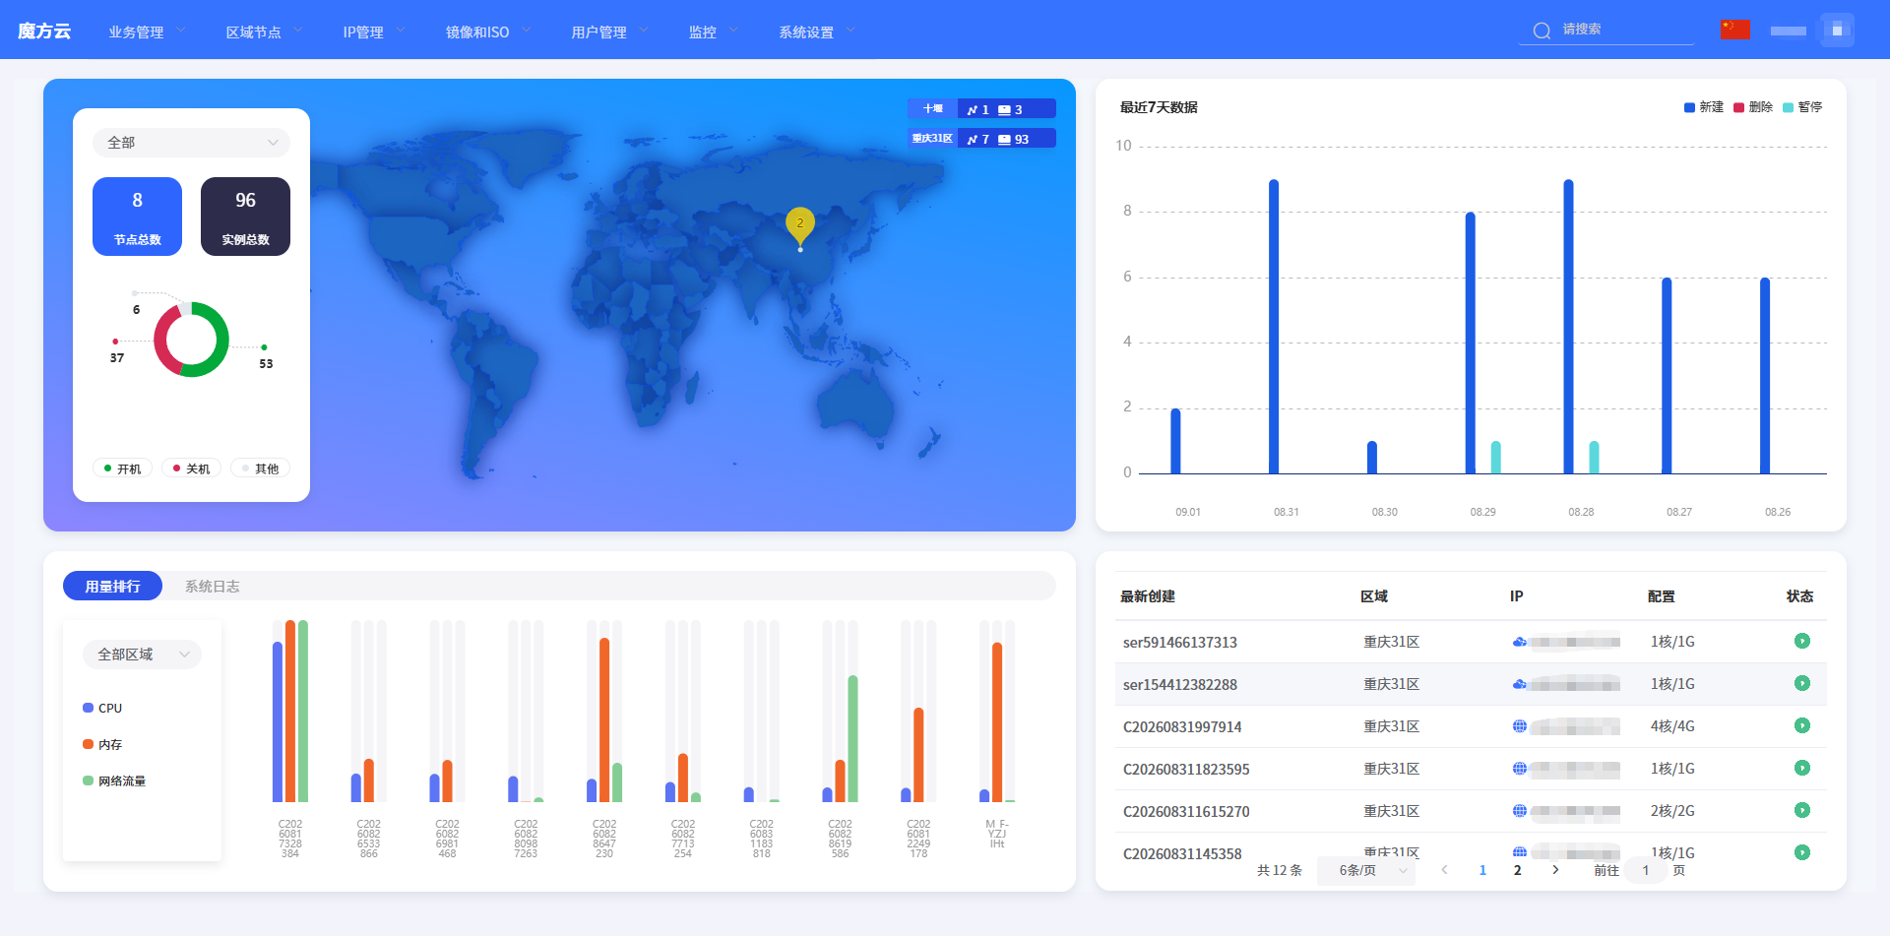
Task: Toggle the 新建 legend series
Action: 1704,107
